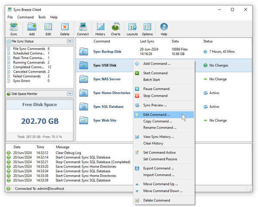The width and height of the screenshot is (258, 207).
Task: Click green connection status icon in status bar
Action: pos(9,189)
